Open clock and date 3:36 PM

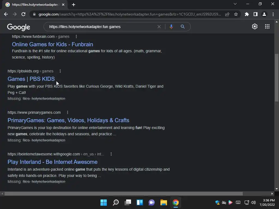coord(267,202)
